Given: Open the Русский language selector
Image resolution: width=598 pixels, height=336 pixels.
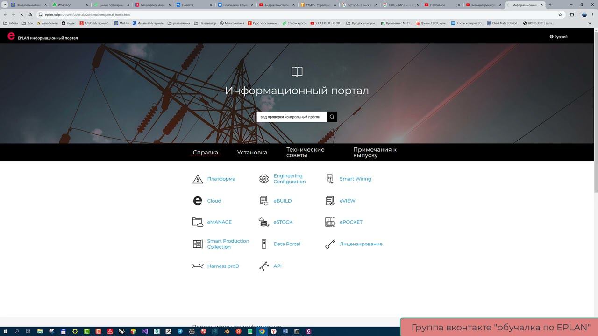Looking at the screenshot, I should coord(559,37).
